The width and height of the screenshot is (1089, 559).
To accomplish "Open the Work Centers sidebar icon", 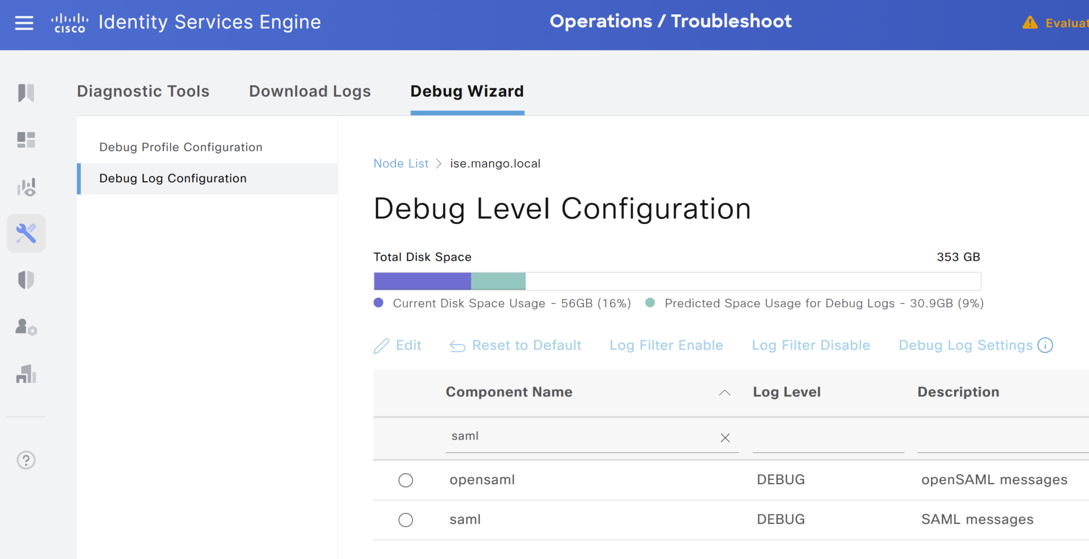I will pos(26,374).
